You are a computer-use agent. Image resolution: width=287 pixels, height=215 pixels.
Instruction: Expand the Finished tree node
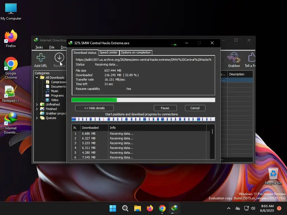(x=37, y=109)
